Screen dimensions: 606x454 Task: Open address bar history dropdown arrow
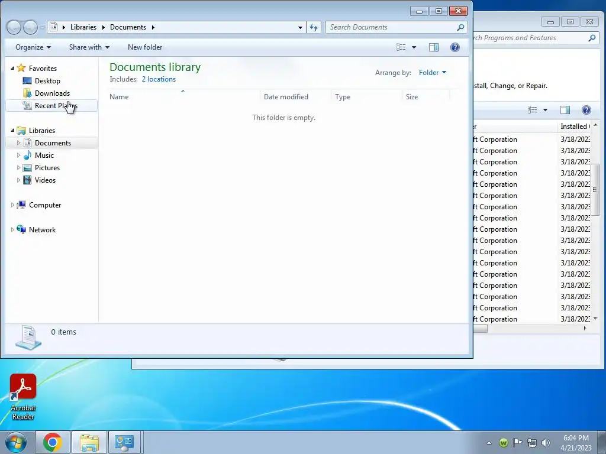[x=300, y=27]
